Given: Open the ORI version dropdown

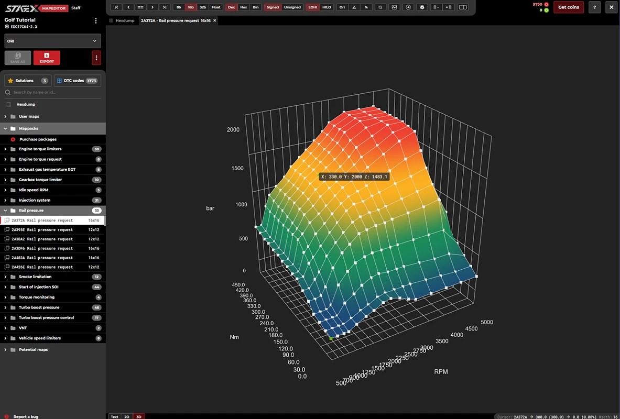Looking at the screenshot, I should coord(52,41).
